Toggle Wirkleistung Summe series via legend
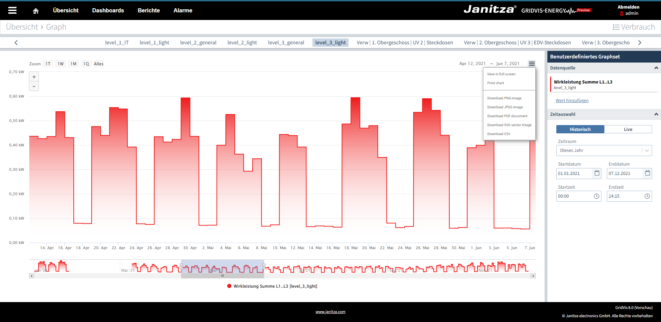Viewport: 661px width, 322px height. (272, 286)
